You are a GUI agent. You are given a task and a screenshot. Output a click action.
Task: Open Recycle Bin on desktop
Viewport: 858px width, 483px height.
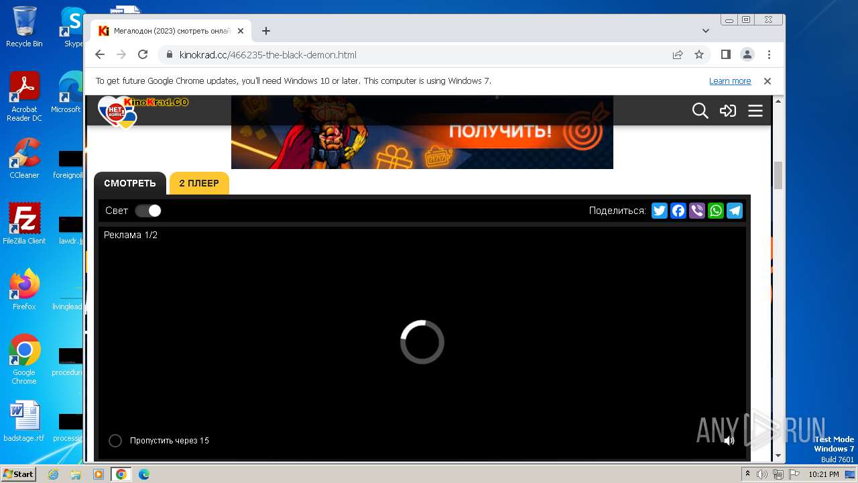(24, 27)
